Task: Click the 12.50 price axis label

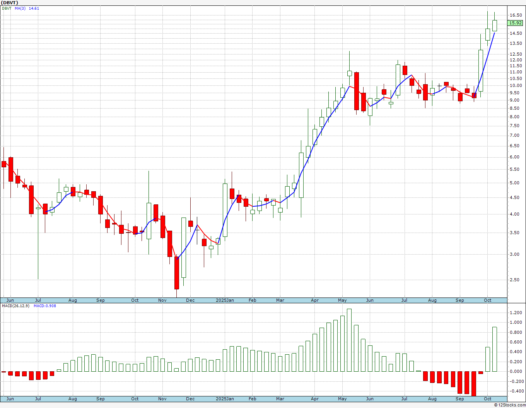Action: point(516,54)
